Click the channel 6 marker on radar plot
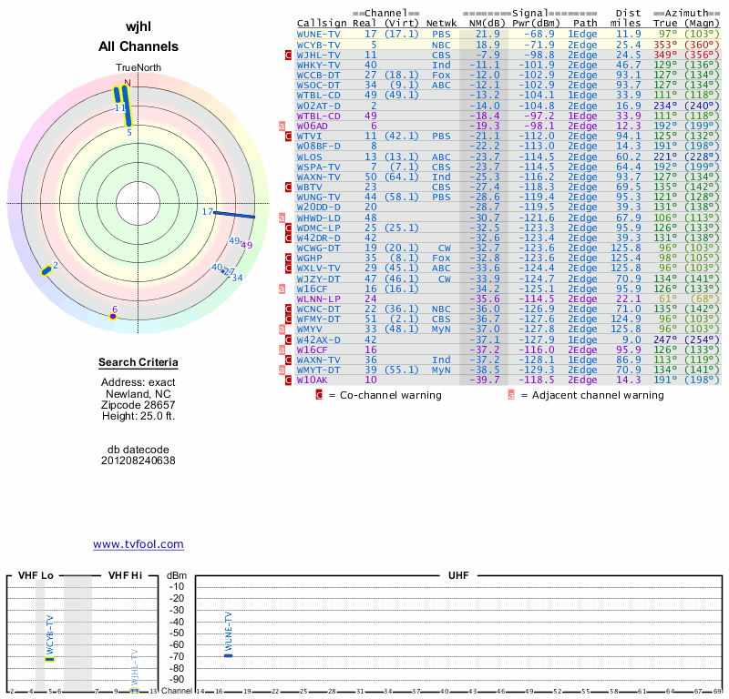Screen dimensions: 729x699 pos(112,316)
